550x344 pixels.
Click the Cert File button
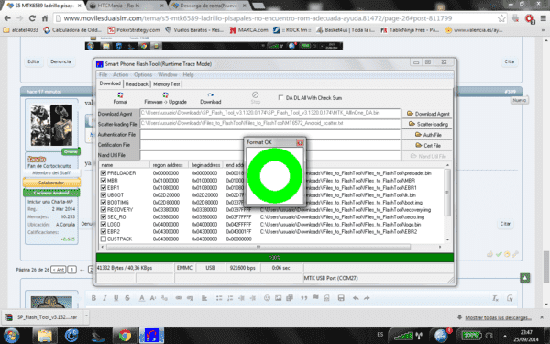pos(428,145)
